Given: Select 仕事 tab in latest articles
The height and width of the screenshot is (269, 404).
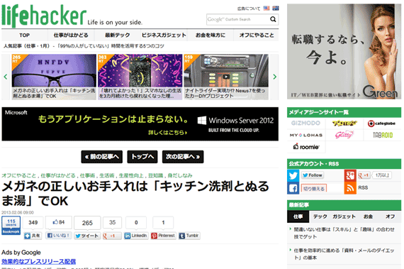Looking at the screenshot, I should click(x=298, y=216).
